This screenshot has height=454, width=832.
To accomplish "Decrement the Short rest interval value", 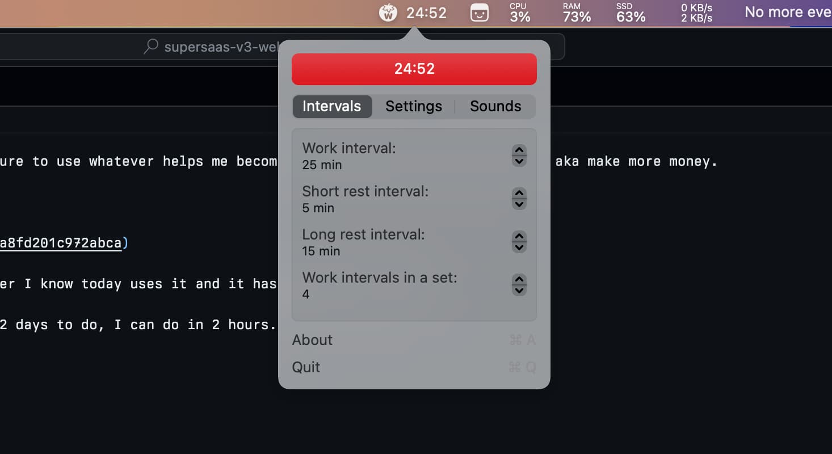I will click(x=519, y=204).
